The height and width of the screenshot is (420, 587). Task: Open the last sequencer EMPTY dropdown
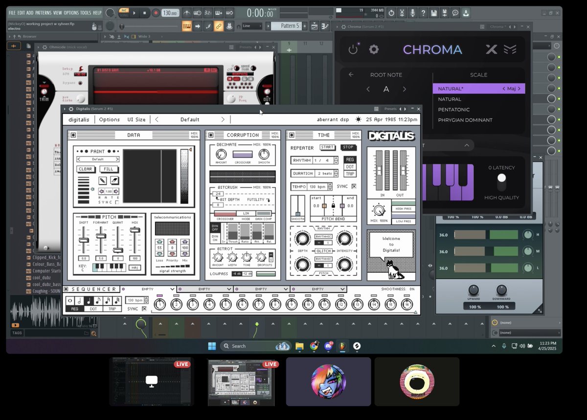(x=319, y=289)
